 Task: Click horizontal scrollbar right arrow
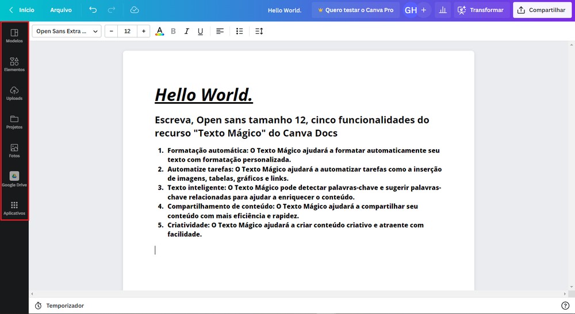(565, 293)
